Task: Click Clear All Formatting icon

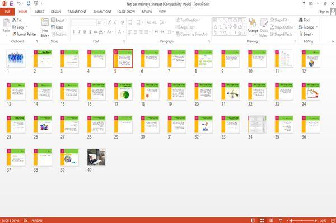Action: pos(122,22)
